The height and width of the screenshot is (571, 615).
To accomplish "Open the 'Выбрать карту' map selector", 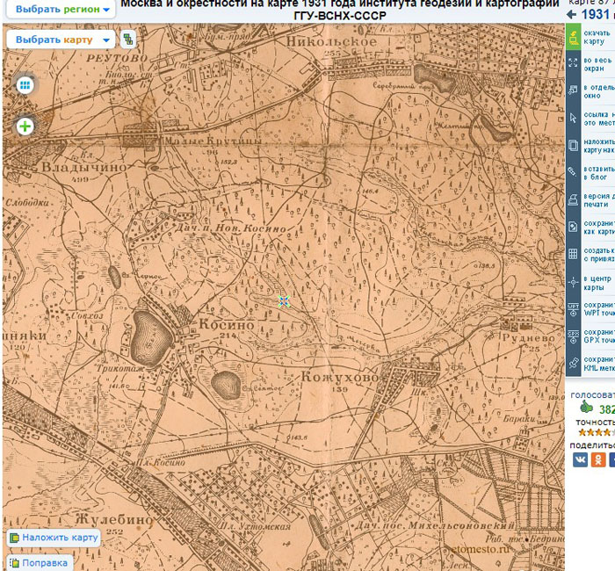I will tap(61, 40).
